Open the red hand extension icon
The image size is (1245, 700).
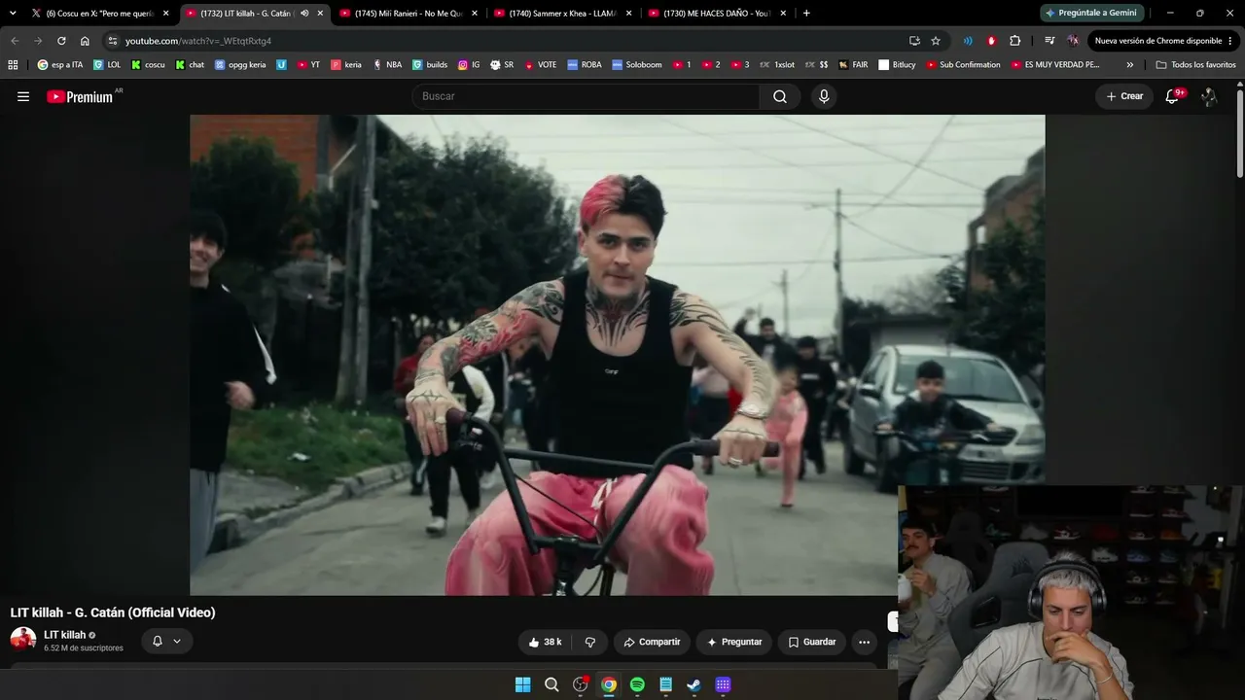pyautogui.click(x=991, y=41)
